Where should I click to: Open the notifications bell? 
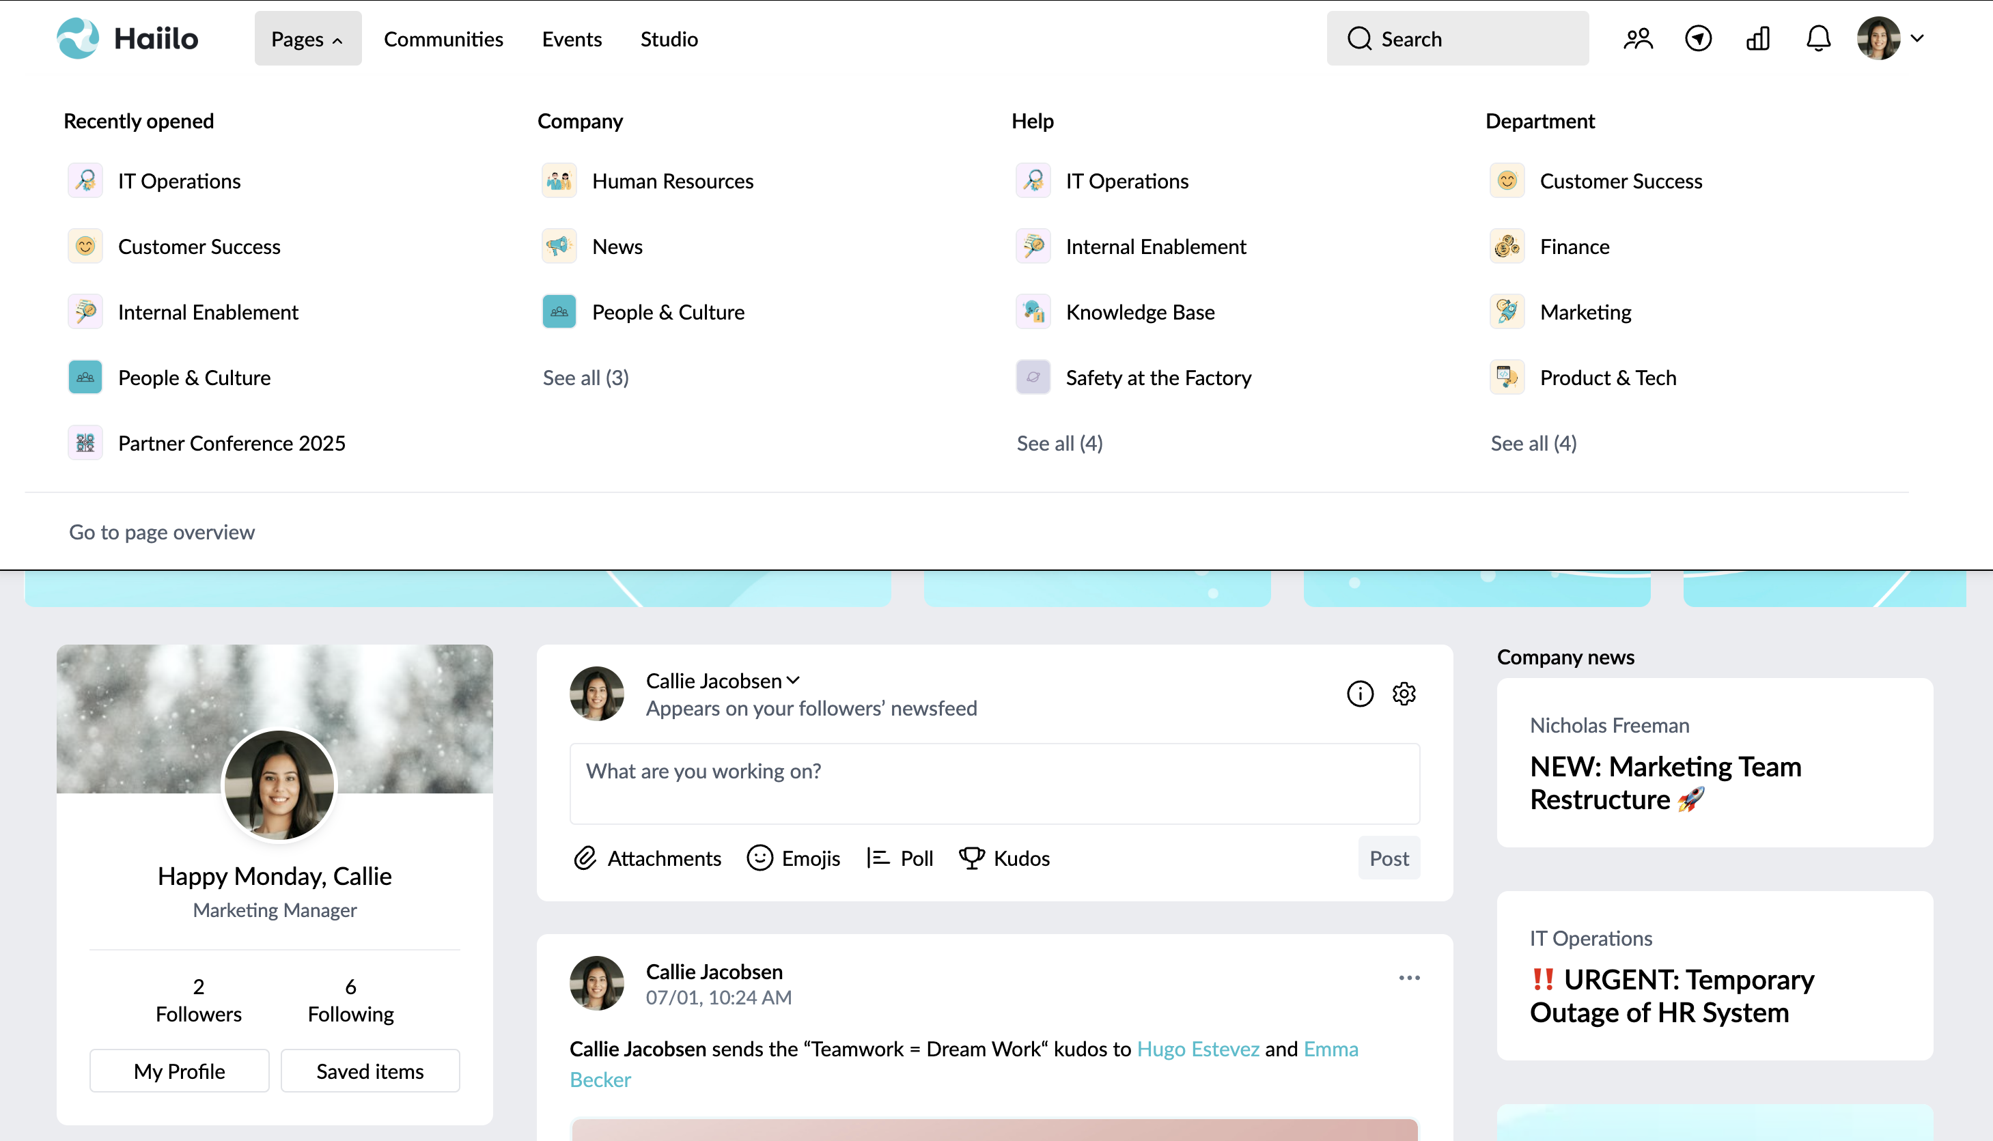[x=1818, y=38]
